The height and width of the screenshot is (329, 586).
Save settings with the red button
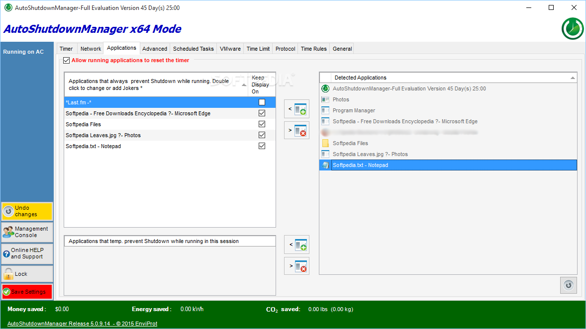(x=27, y=292)
